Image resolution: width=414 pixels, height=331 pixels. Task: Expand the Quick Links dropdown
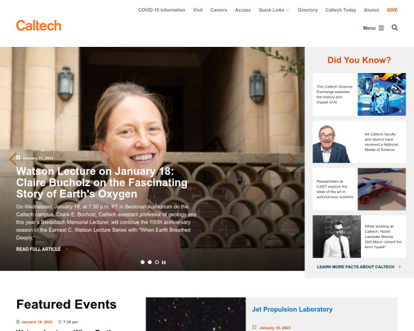pos(274,10)
